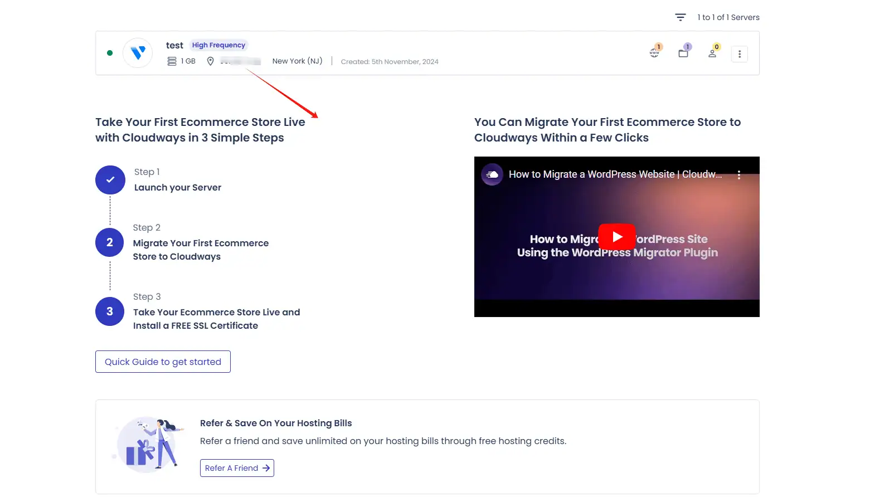The image size is (894, 502).
Task: Open Quick Guide to get started
Action: click(x=163, y=362)
